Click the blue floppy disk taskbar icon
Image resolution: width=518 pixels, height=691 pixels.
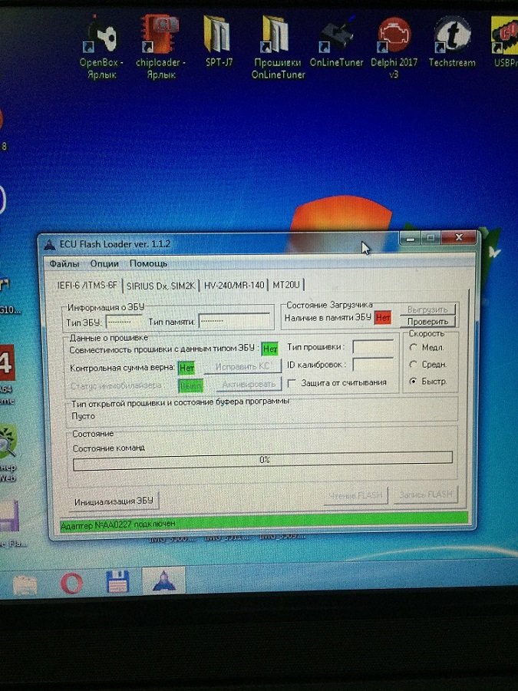(x=117, y=584)
